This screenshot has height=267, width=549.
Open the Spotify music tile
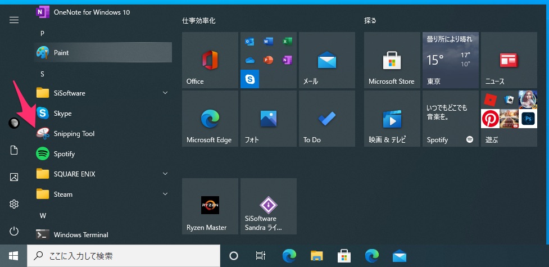point(451,119)
